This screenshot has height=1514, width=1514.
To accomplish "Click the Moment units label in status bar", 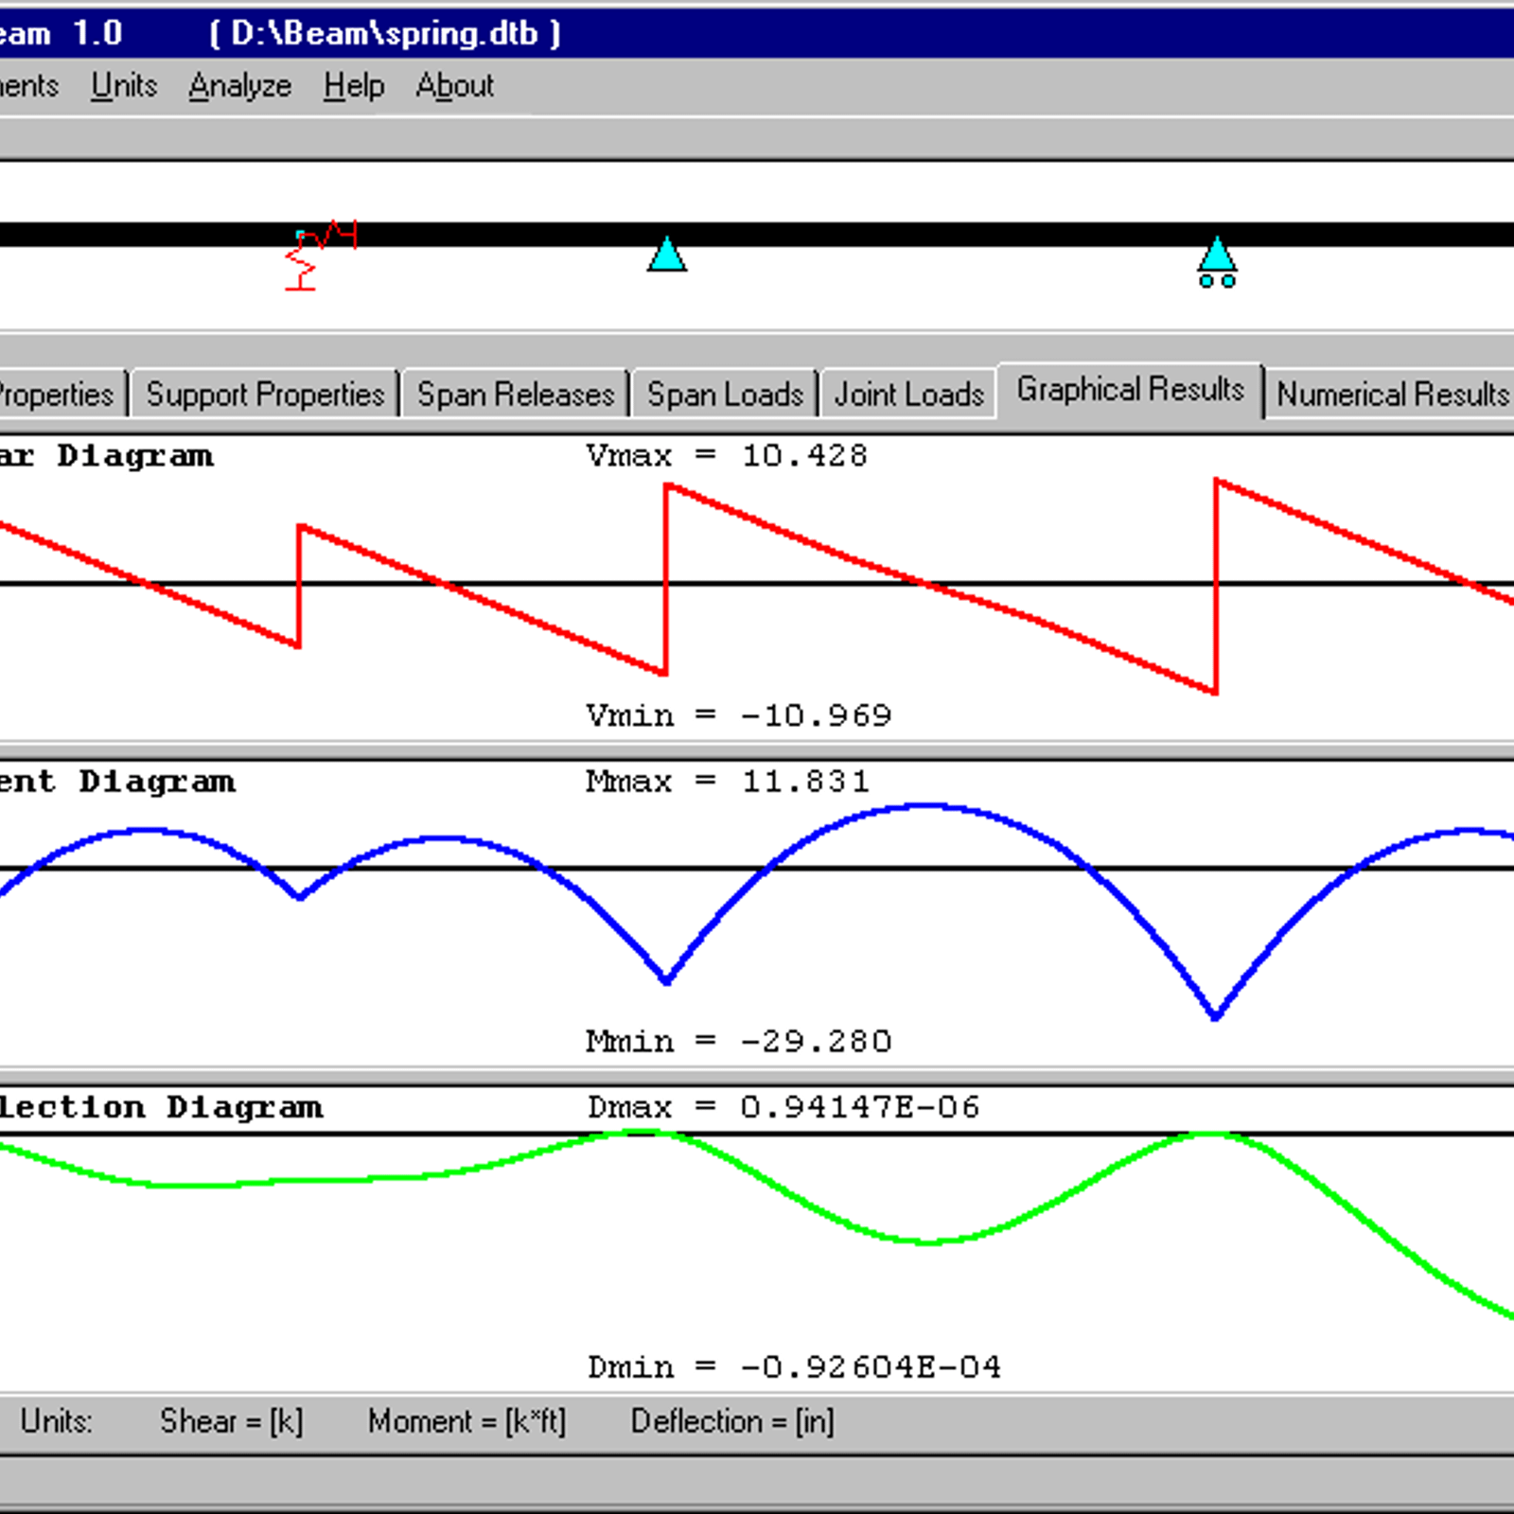I will click(x=467, y=1421).
